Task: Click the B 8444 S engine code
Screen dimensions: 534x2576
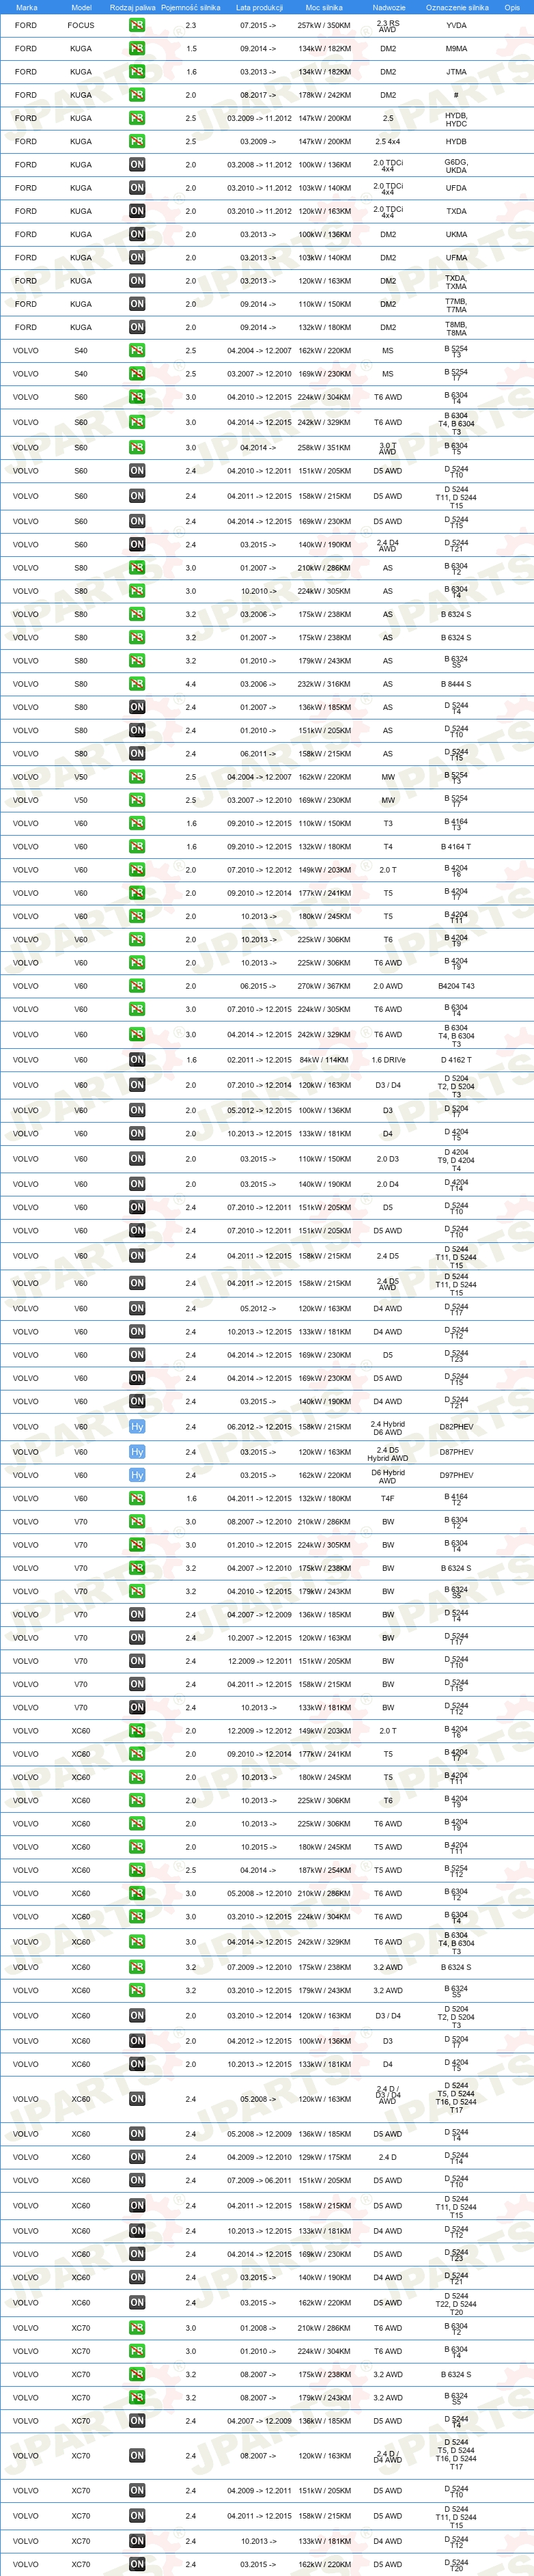Action: pyautogui.click(x=456, y=684)
